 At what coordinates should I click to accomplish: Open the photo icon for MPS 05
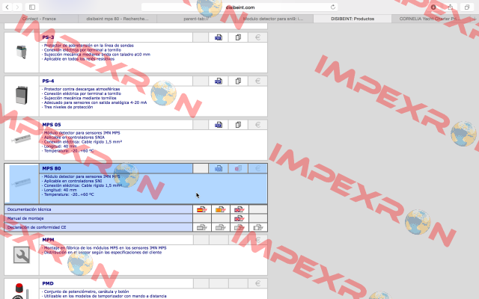click(x=219, y=125)
